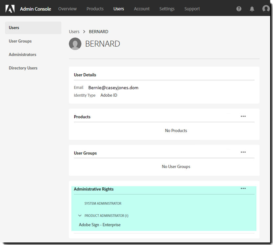
Task: Click the User Groups section heading
Action: point(85,153)
